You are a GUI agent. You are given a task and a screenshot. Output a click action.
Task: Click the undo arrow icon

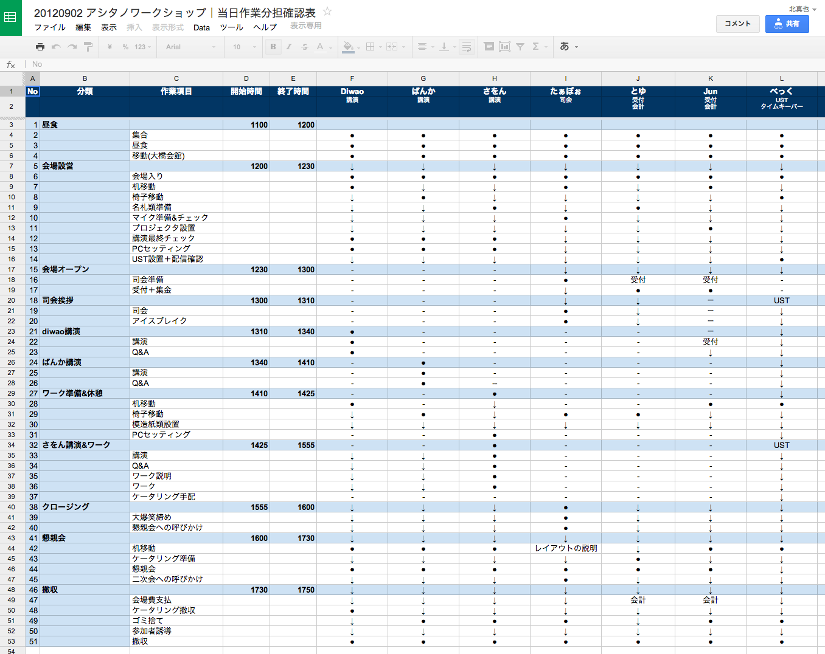click(x=56, y=47)
